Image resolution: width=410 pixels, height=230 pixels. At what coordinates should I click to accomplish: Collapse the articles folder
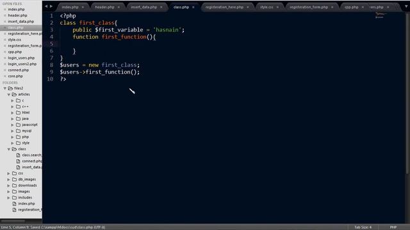[9, 95]
